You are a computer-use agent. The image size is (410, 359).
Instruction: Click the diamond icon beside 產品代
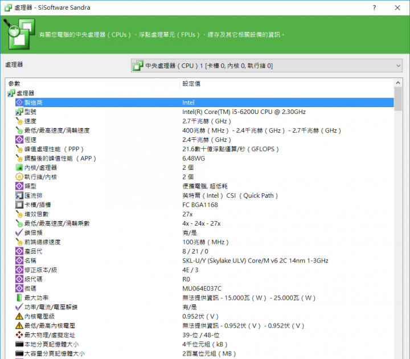point(19,251)
